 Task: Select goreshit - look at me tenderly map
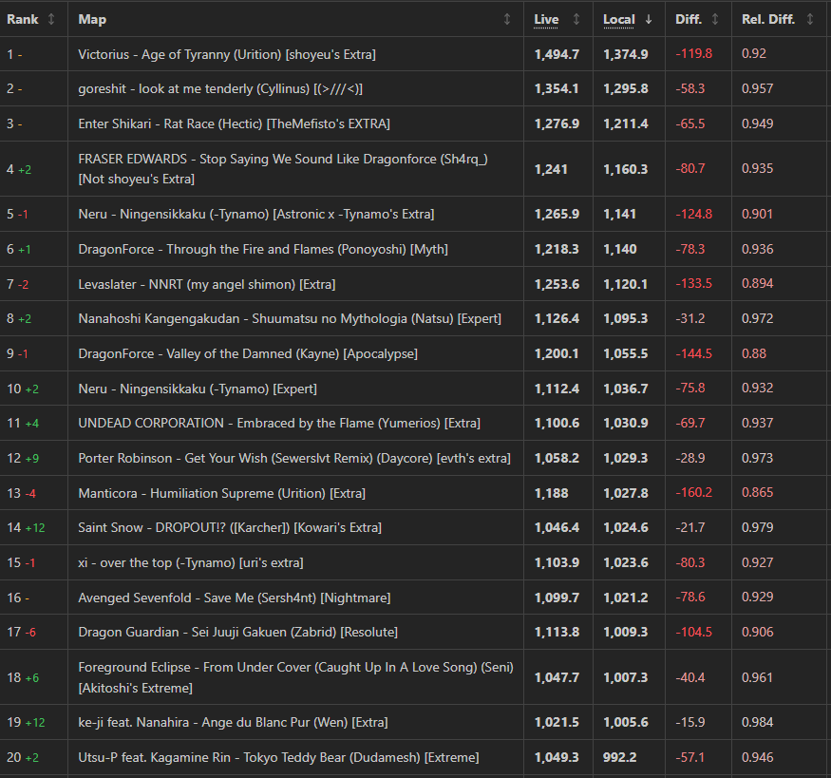click(220, 88)
